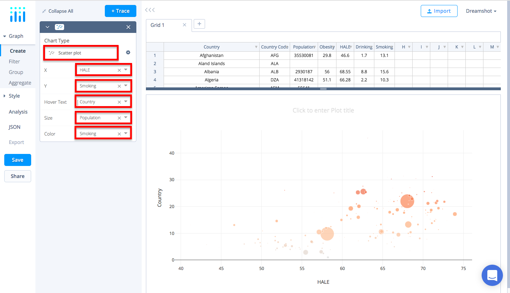Click the Save button
510x293 pixels.
[17, 160]
